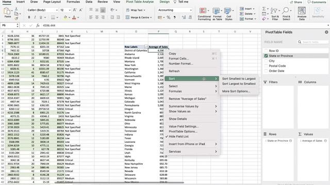
Task: Expand the Merge & Centre dropdown
Action: 151,17
